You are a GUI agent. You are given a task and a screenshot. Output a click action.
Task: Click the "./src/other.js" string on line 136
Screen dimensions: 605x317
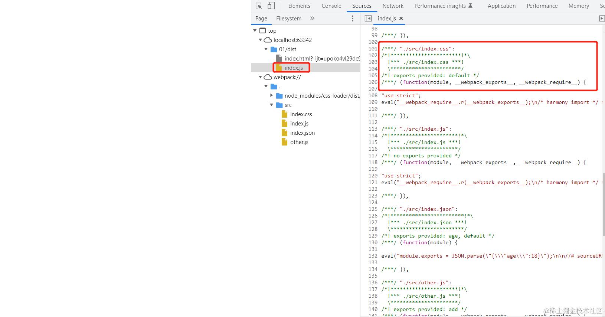coord(424,282)
